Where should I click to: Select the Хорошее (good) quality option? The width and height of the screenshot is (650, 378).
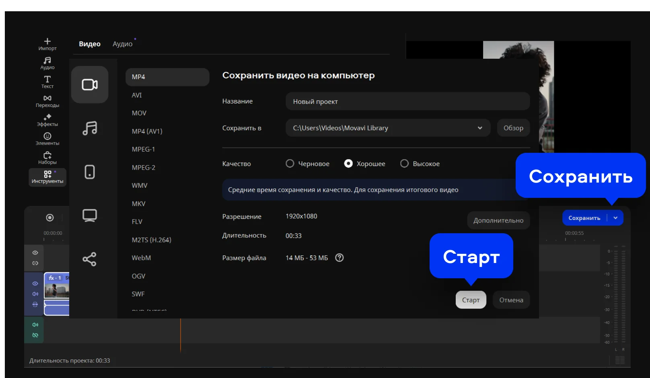pos(348,164)
